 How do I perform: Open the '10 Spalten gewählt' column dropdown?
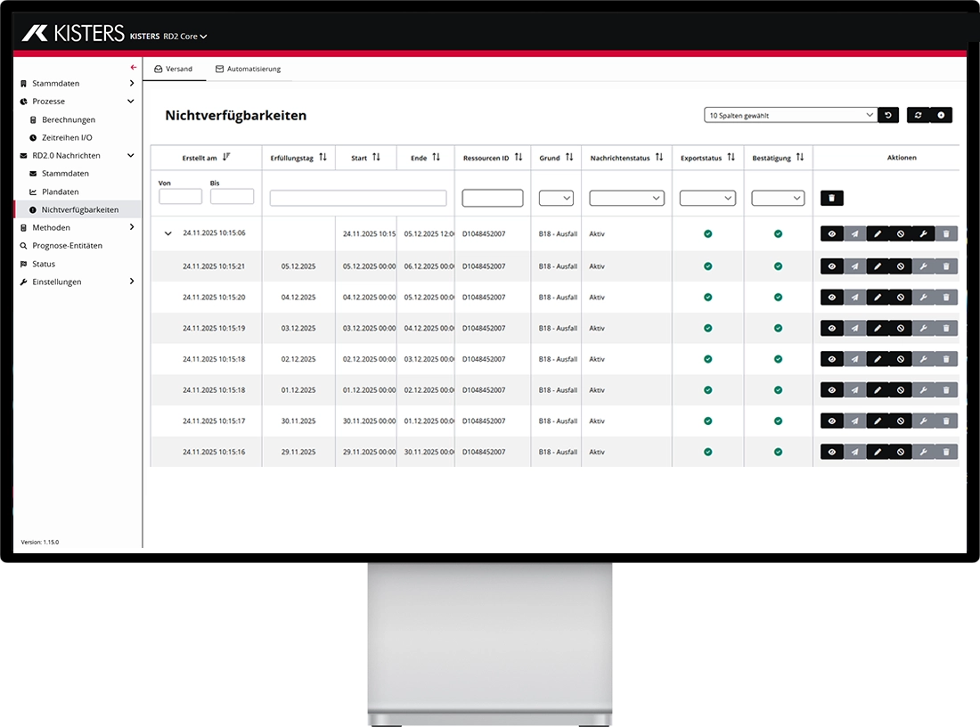(x=790, y=115)
